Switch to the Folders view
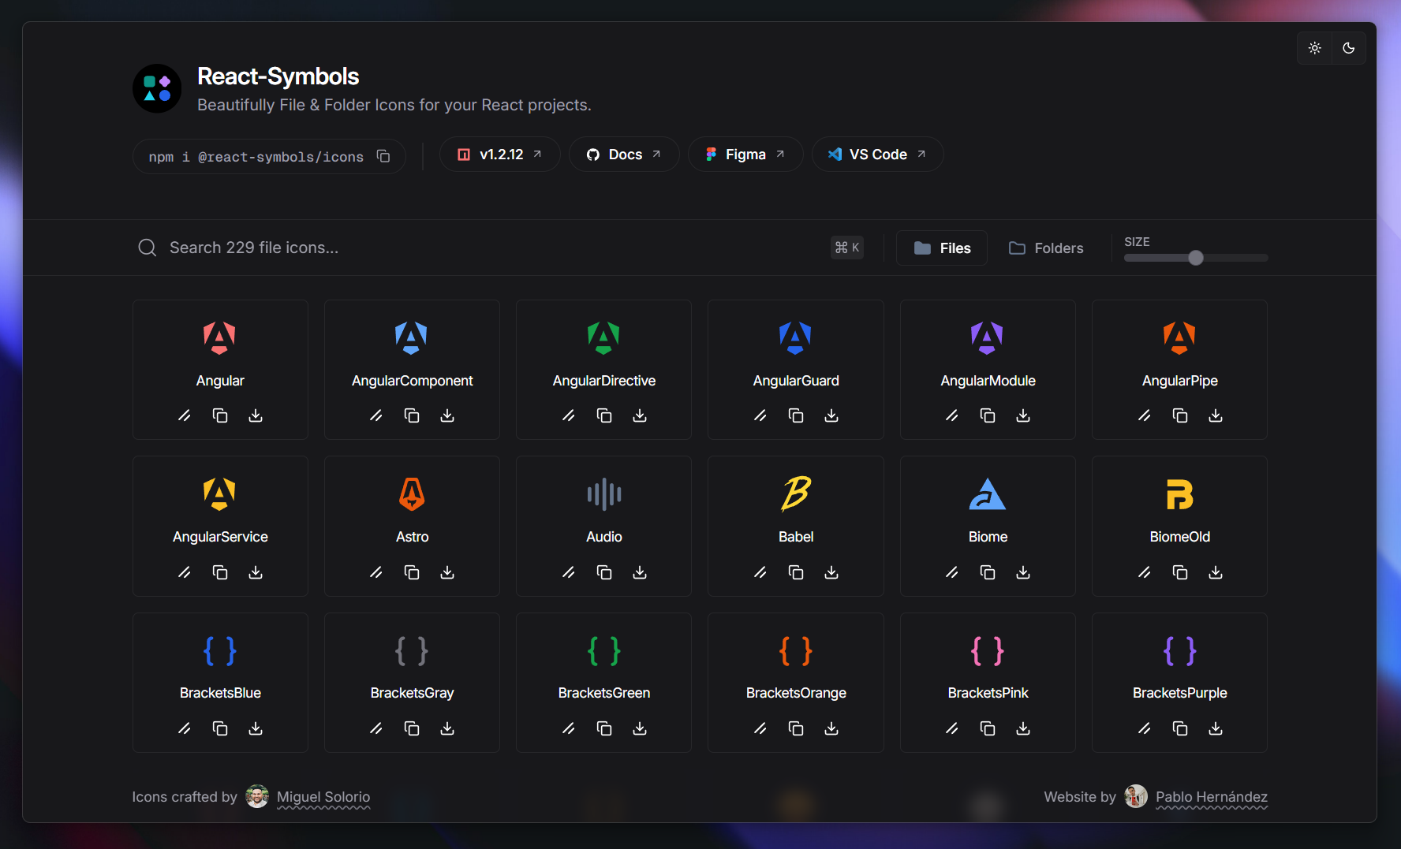Image resolution: width=1401 pixels, height=849 pixels. (1046, 248)
